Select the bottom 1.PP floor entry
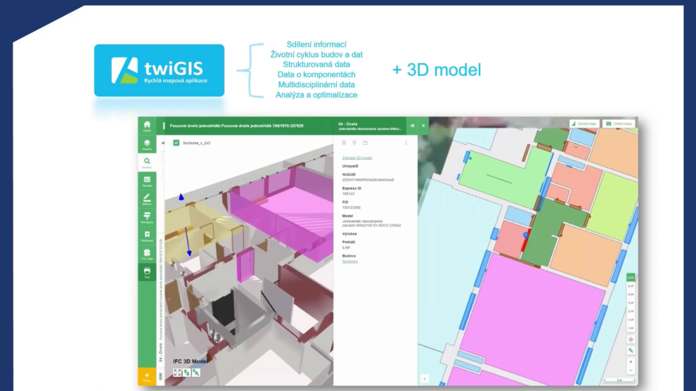696x391 pixels. pos(631,328)
